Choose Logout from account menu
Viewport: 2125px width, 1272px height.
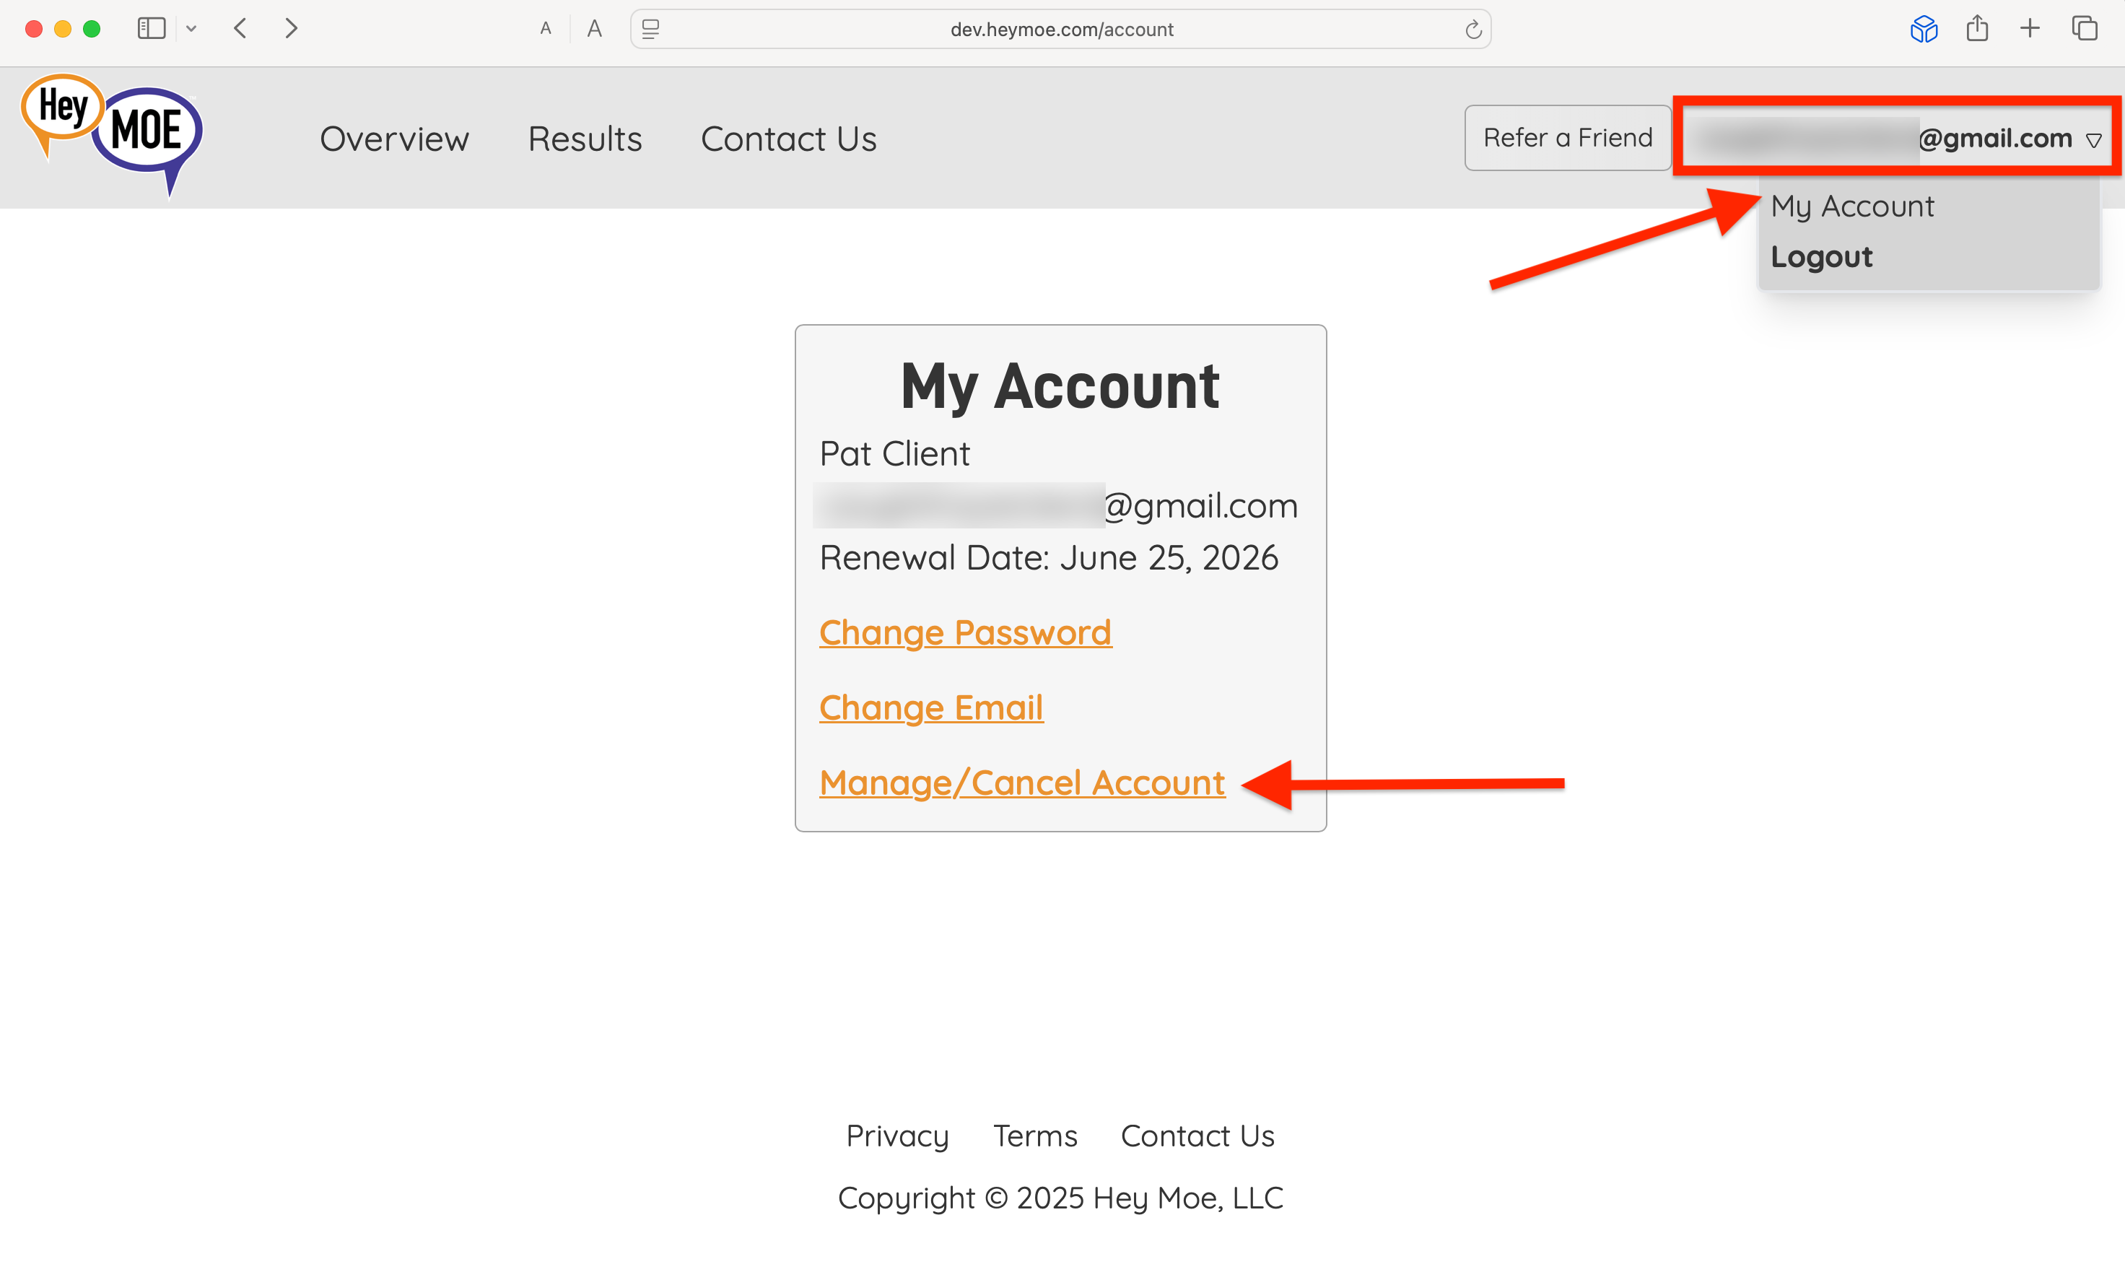1821,256
